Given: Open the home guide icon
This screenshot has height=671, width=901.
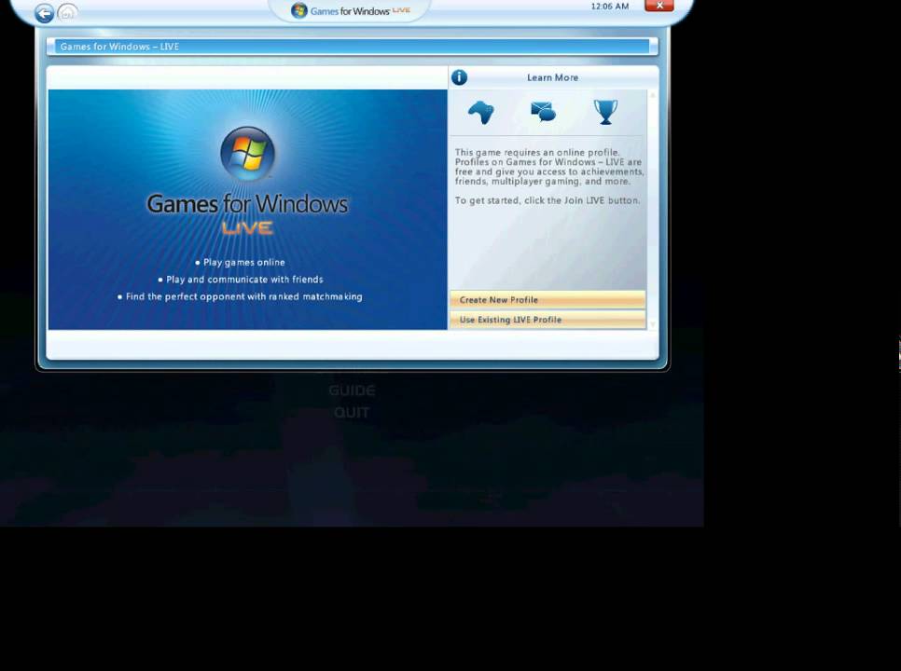Looking at the screenshot, I should [x=68, y=11].
